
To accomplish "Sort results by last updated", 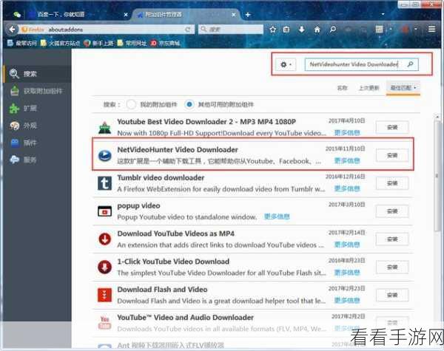I will (369, 88).
